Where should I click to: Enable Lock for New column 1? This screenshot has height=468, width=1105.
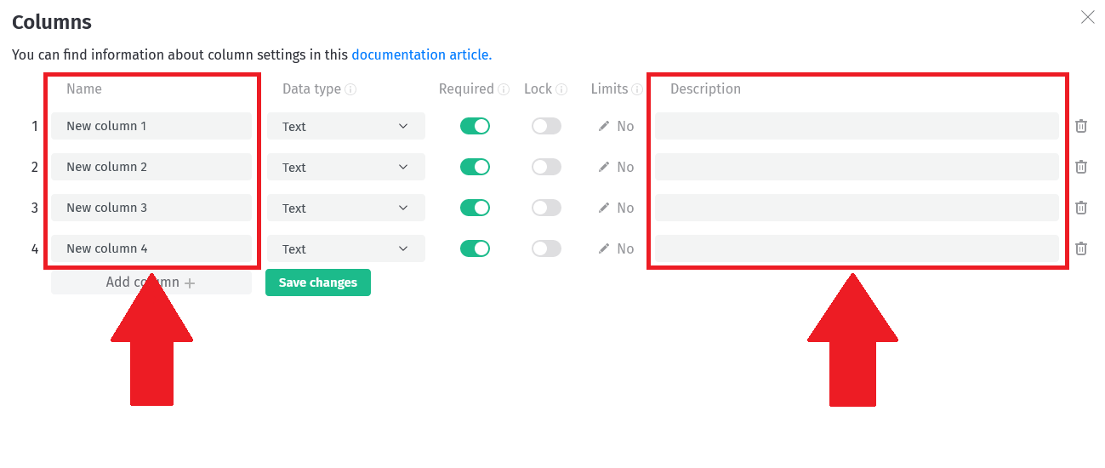coord(546,126)
